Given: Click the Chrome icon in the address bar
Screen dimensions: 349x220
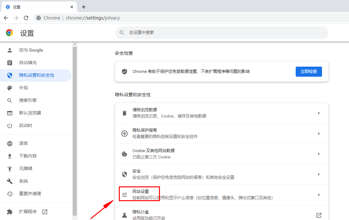Looking at the screenshot, I should [x=38, y=18].
